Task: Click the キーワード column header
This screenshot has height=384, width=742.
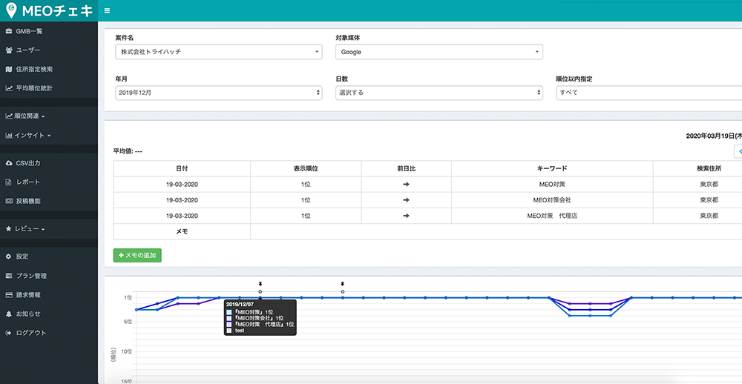Action: [x=552, y=168]
